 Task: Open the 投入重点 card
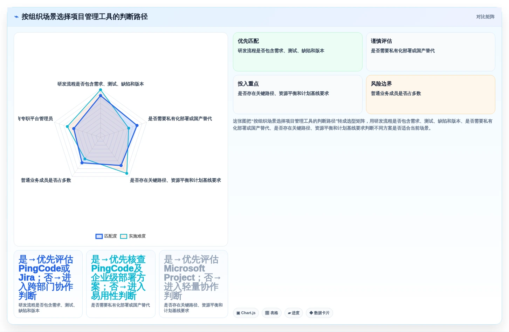tap(298, 95)
